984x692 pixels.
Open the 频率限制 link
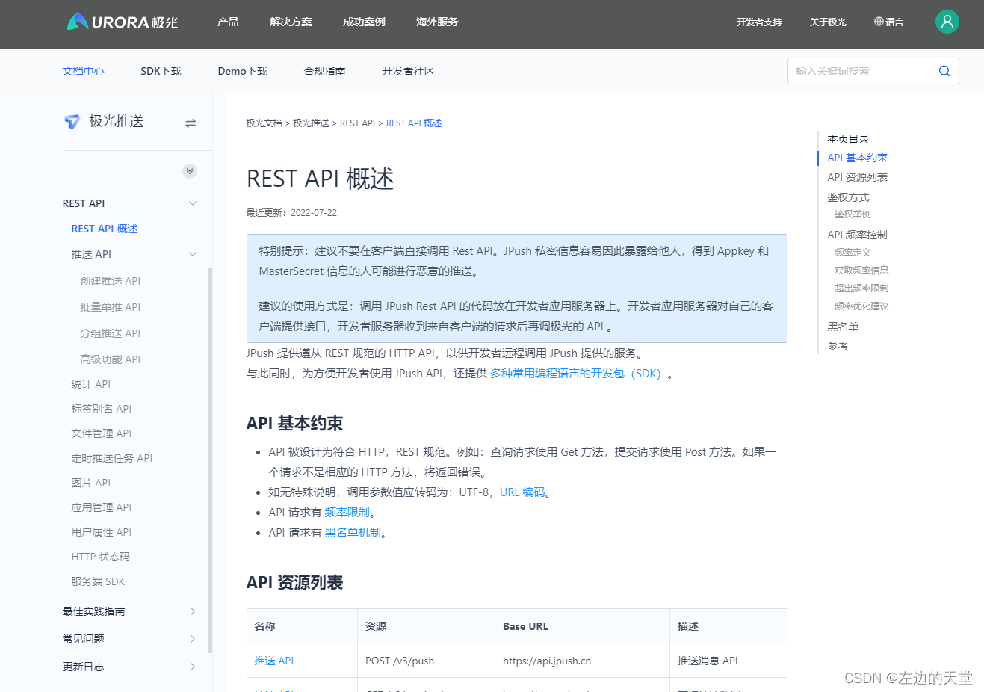click(347, 512)
